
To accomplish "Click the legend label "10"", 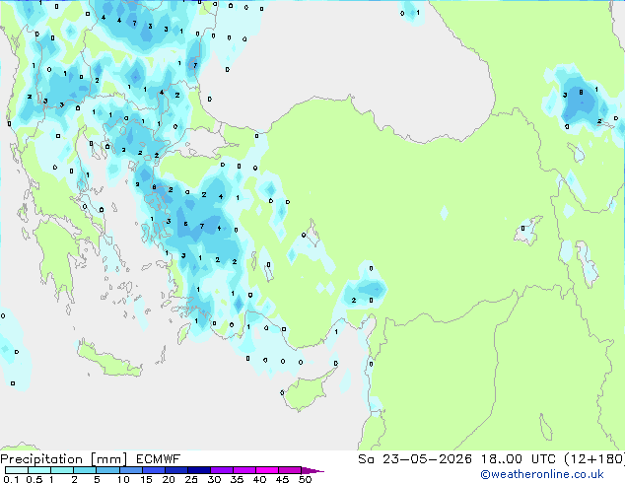I will [123, 479].
